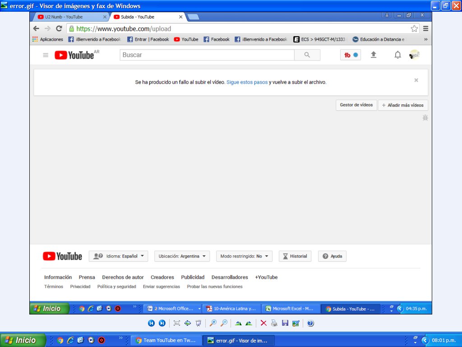Screen dimensions: 462x347
Task: Rotate the image counterclockwise
Action: tap(249, 323)
